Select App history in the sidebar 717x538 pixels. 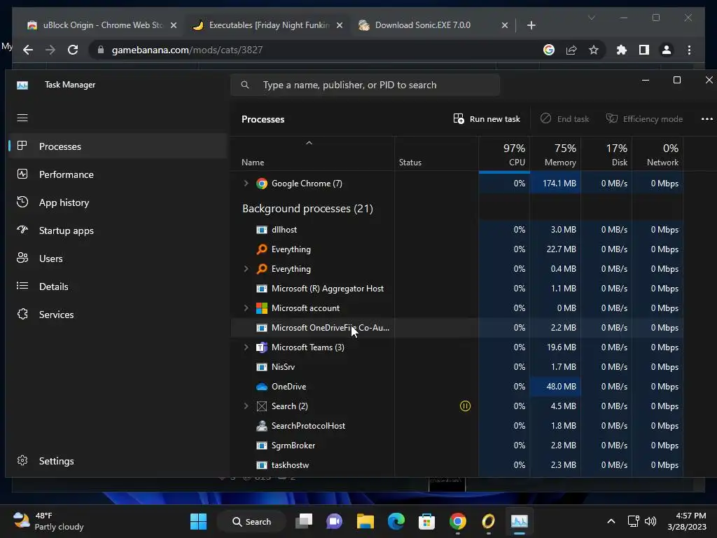[x=118, y=202]
